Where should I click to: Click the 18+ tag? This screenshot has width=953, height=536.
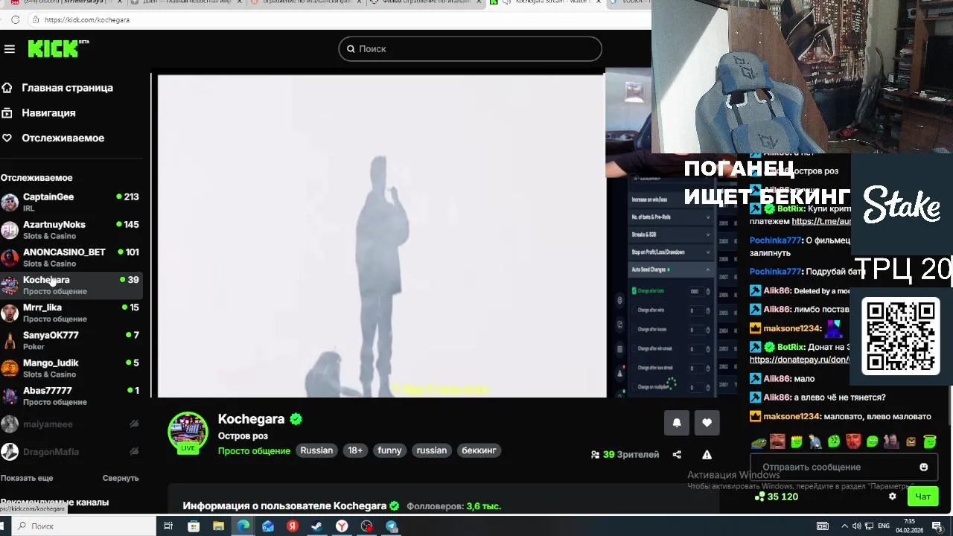tap(355, 450)
